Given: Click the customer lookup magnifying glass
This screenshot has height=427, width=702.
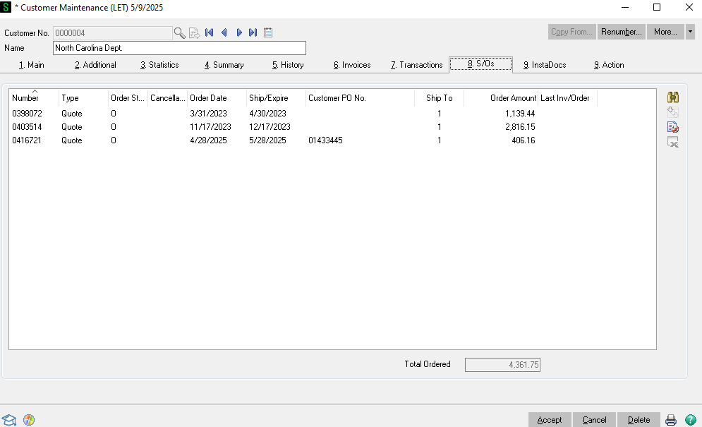Looking at the screenshot, I should 180,32.
